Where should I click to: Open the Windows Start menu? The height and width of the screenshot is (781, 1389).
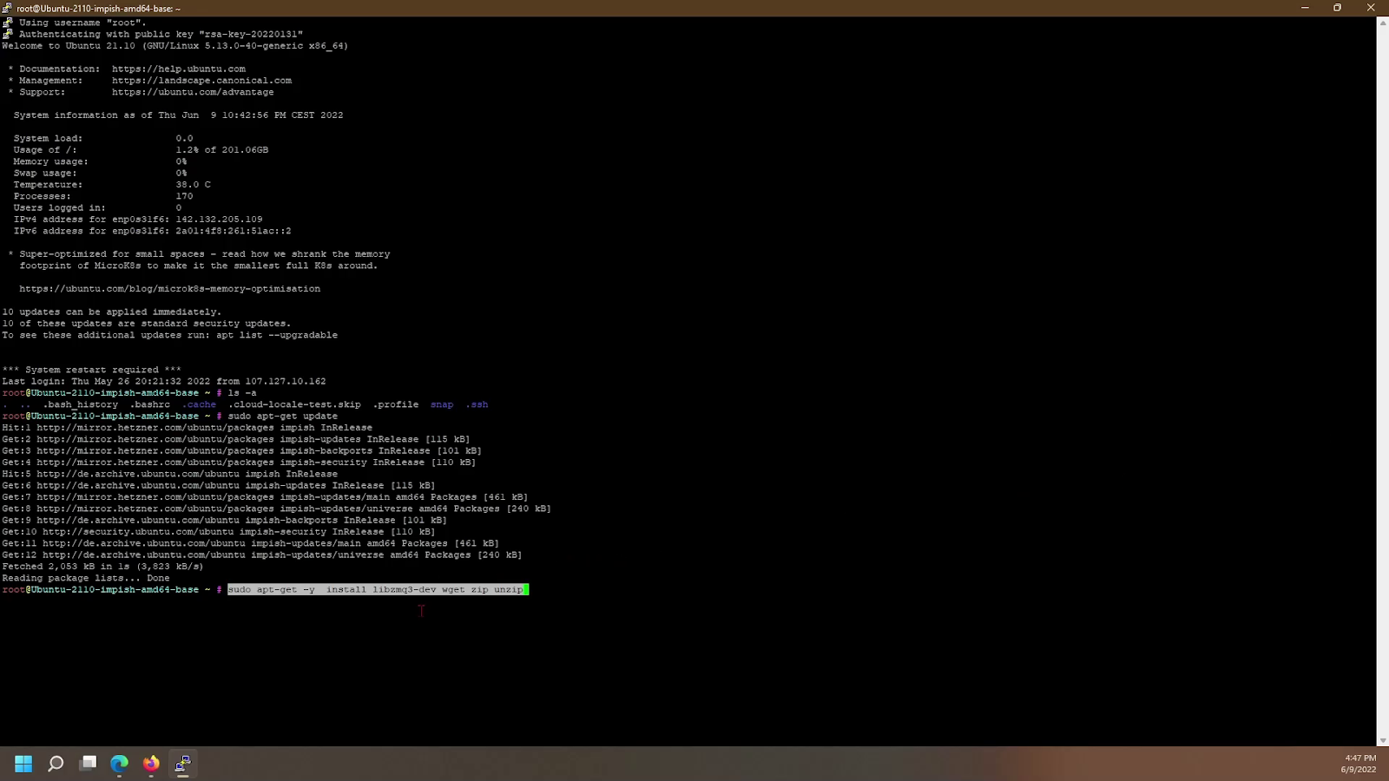click(x=23, y=764)
